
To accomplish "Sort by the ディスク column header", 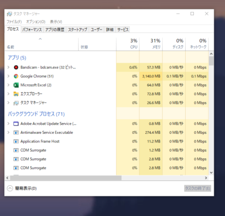I will tap(174, 44).
